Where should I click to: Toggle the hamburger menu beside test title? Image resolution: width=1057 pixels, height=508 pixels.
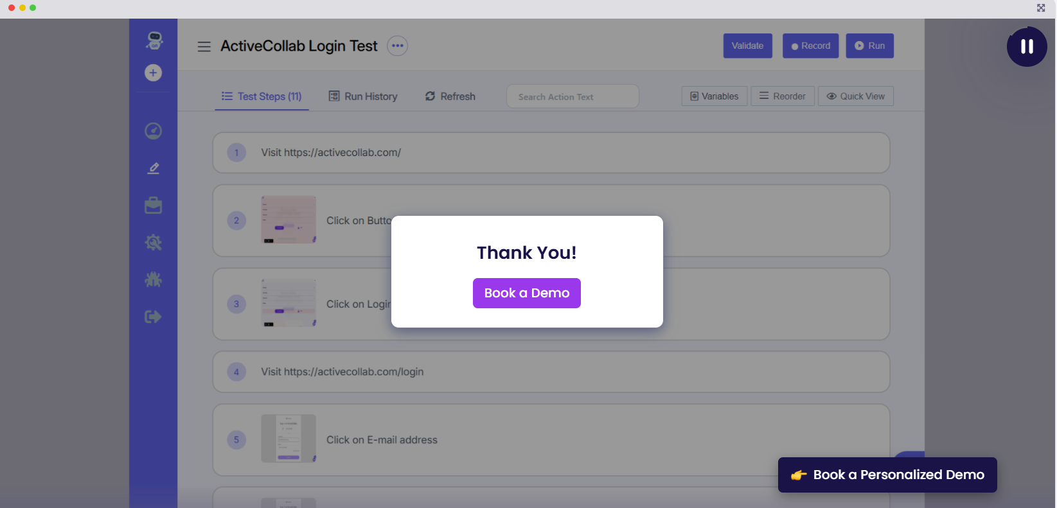(204, 46)
